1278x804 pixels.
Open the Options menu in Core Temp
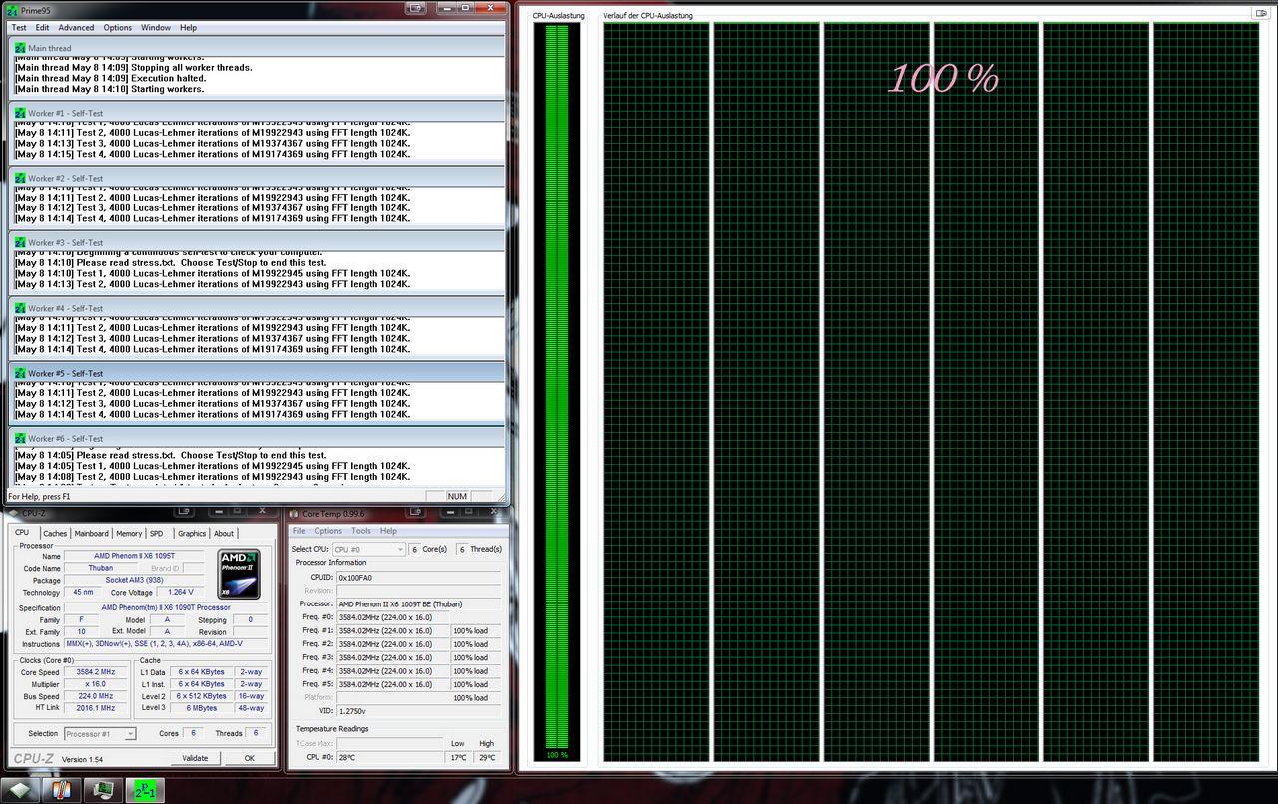(x=327, y=531)
